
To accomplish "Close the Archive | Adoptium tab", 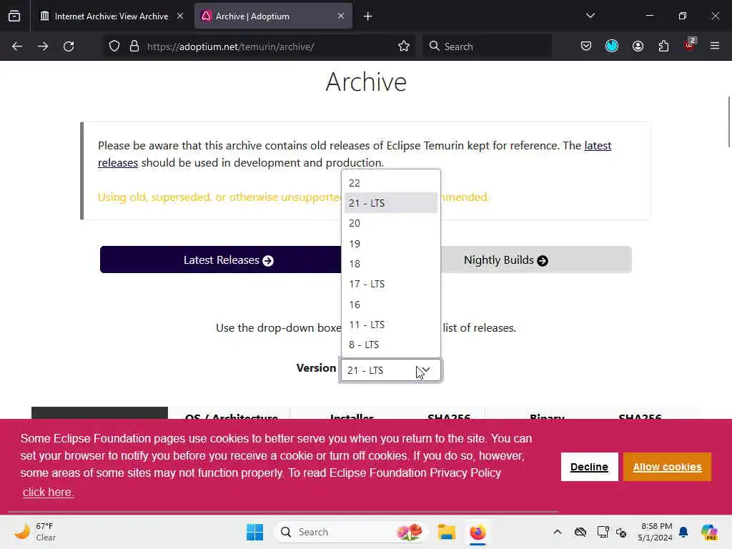I will pos(341,16).
